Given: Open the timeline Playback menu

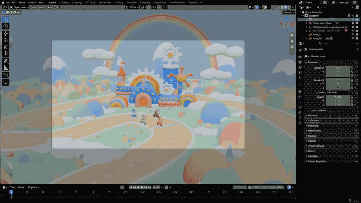Looking at the screenshot, I should (x=33, y=187).
